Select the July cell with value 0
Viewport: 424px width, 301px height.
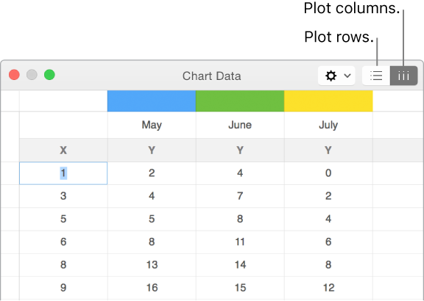[x=328, y=173]
